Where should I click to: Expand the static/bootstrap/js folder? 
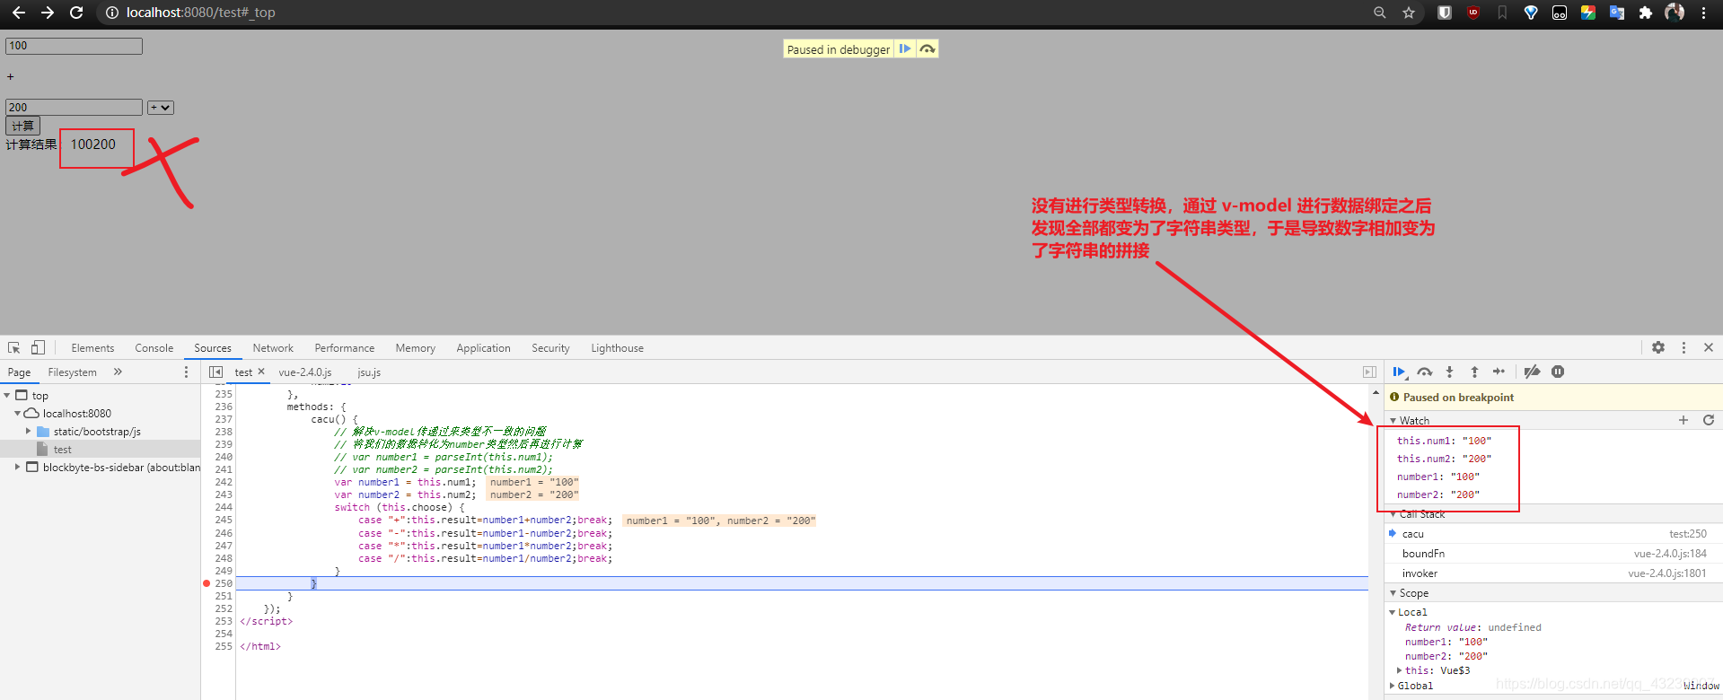pos(28,431)
